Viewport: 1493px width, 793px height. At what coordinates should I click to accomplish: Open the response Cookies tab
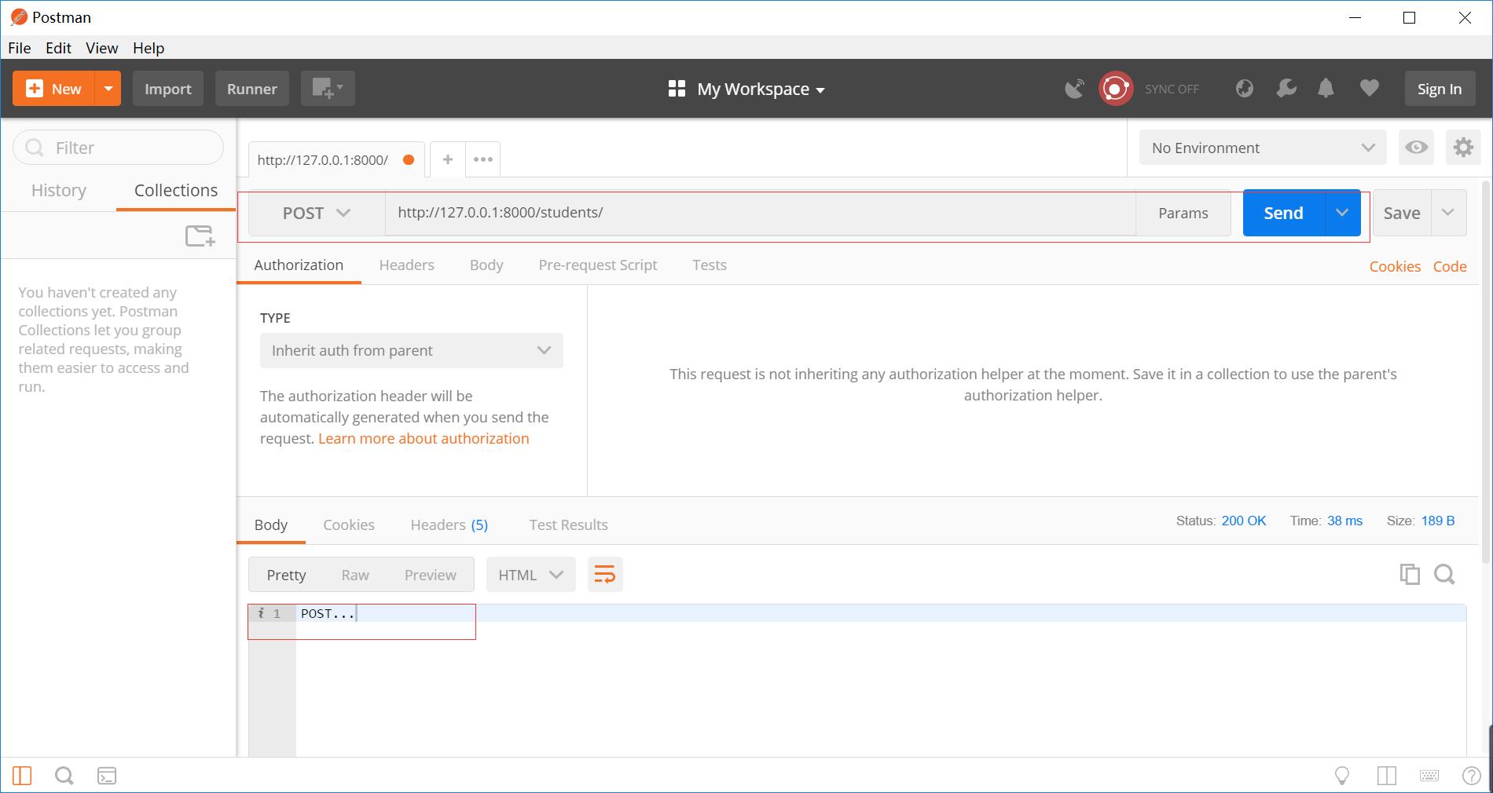point(349,524)
